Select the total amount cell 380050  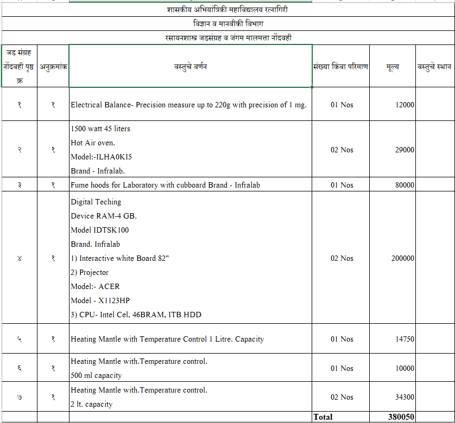[393, 417]
